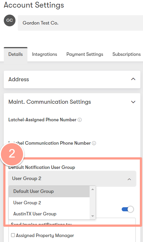Collapse the Address section chevron
Screen dimensions: 143x242
133,79
